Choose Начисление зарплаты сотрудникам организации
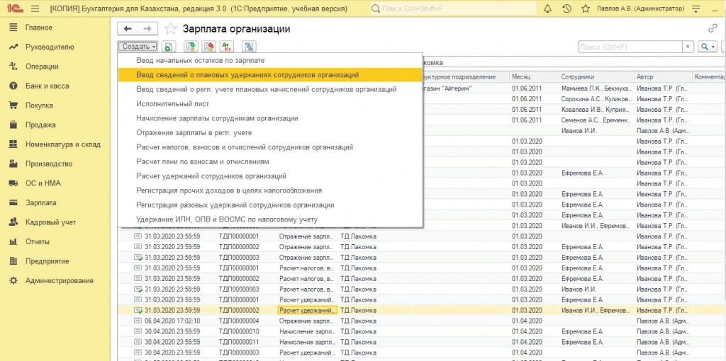Viewport: 726px width, 361px height. point(270,118)
